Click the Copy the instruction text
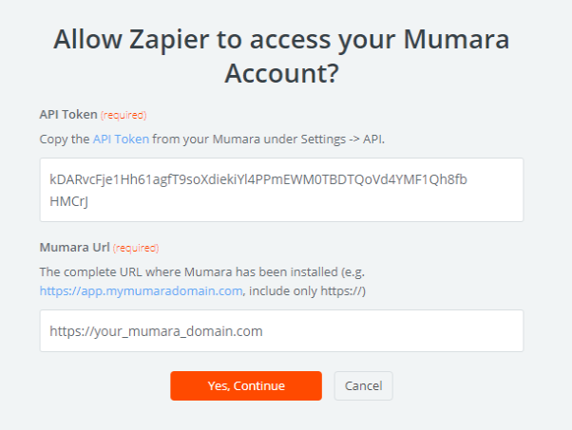The width and height of the screenshot is (572, 430). (65, 140)
